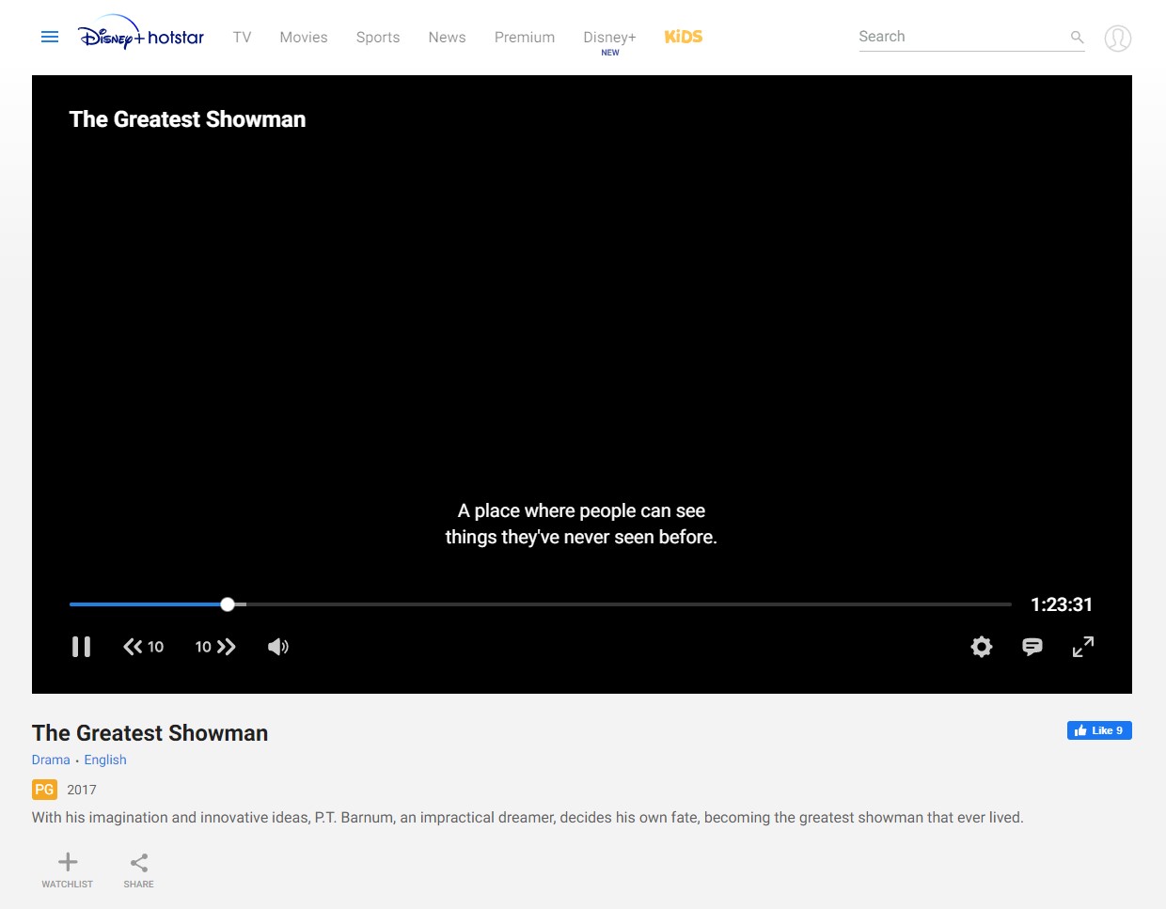Click the Facebook Like button

1099,730
